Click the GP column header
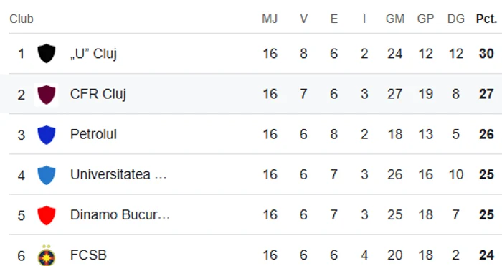502x266 pixels. (425, 19)
